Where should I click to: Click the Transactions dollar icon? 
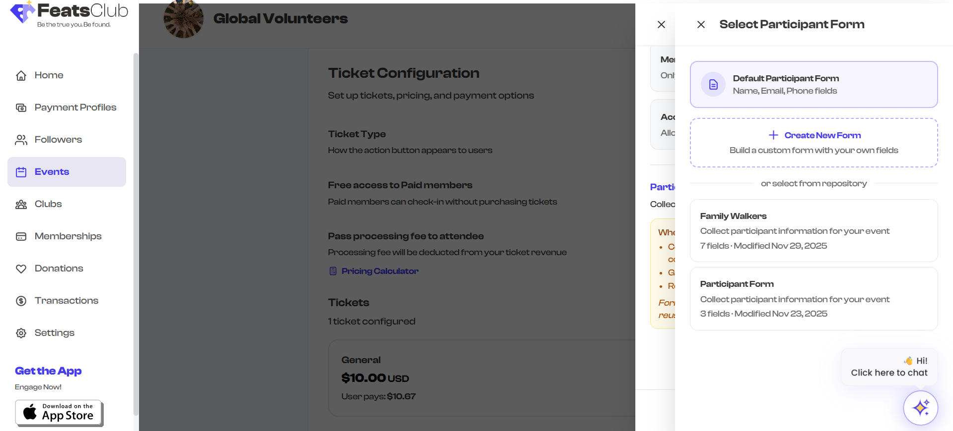pyautogui.click(x=21, y=301)
